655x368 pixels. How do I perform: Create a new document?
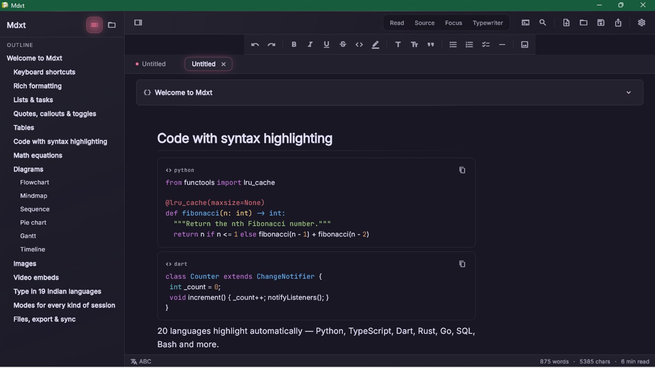coord(566,23)
